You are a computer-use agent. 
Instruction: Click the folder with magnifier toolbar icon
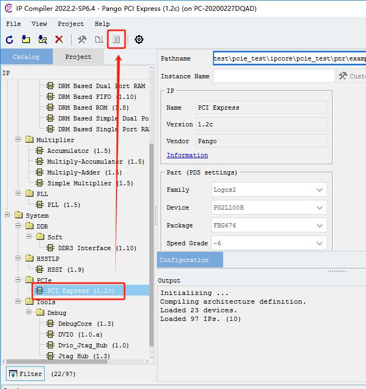(x=43, y=39)
